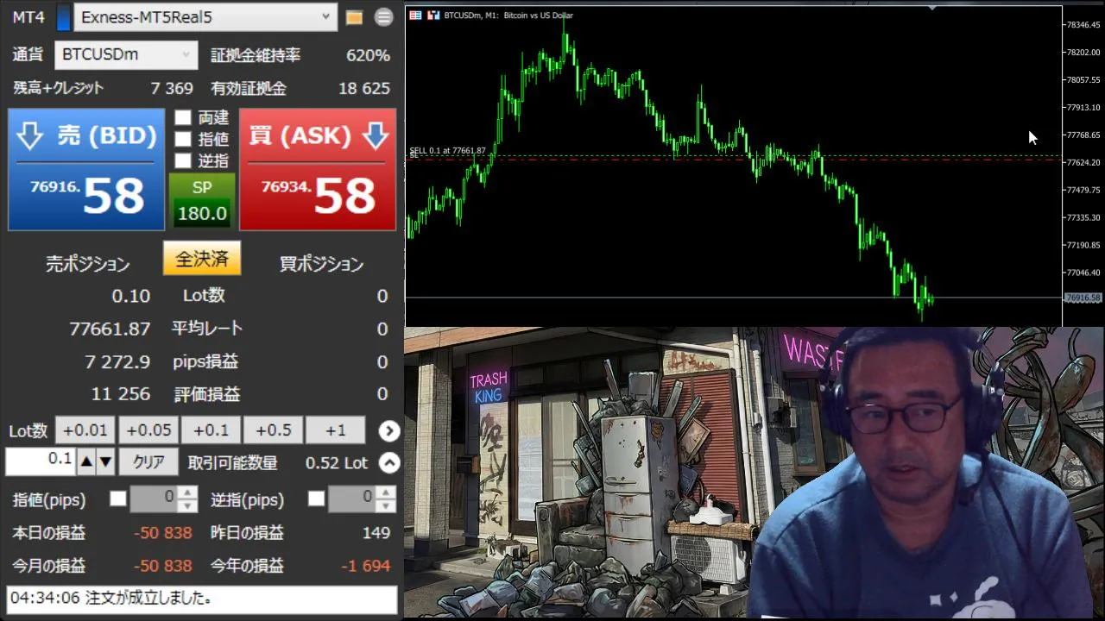Adjust the 指値(pips) spinner arrows

(189, 499)
